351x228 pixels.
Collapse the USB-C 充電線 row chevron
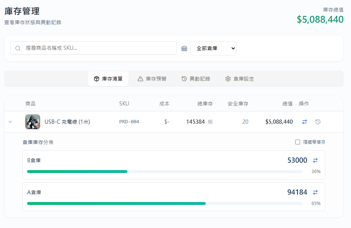pos(10,122)
